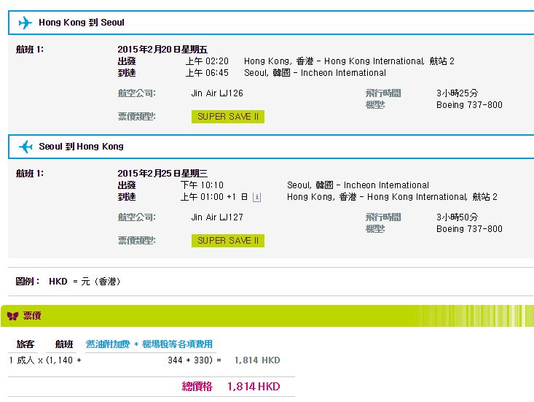
Task: Select the Seoul 到 Hong Kong section header
Action: (82, 147)
